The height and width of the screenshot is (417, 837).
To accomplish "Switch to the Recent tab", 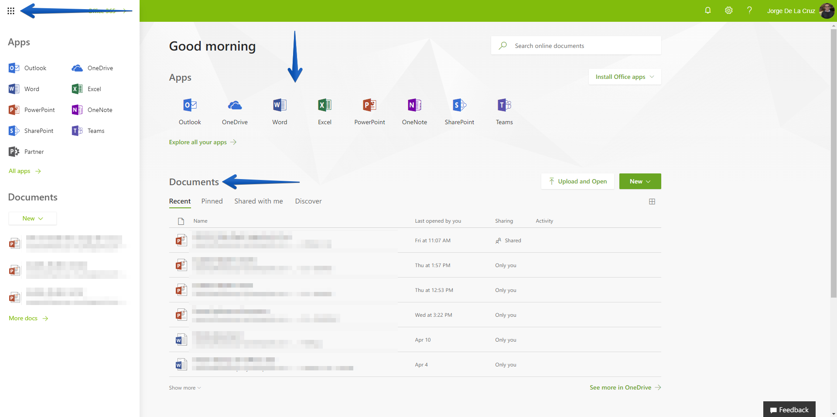I will pyautogui.click(x=180, y=201).
